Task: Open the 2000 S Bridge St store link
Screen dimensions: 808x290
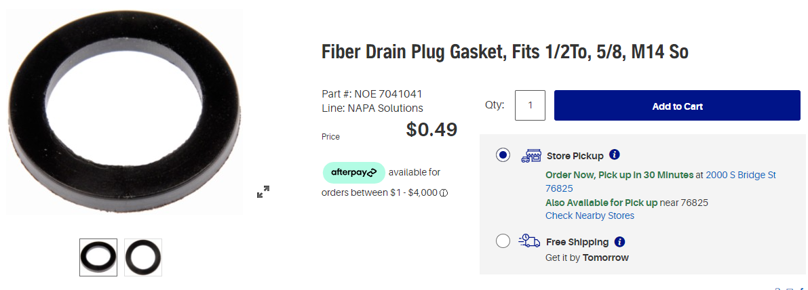Action: tap(740, 175)
